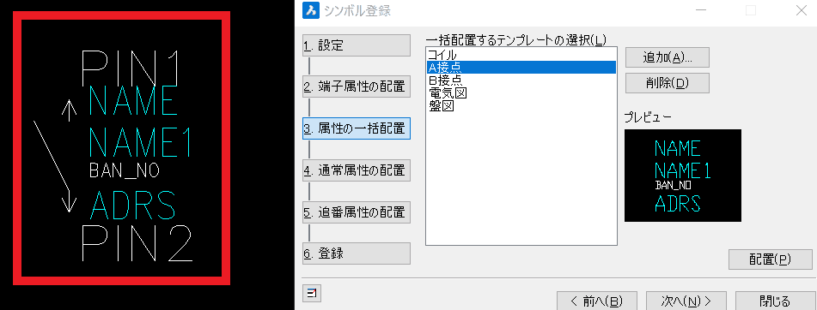817x310 pixels.
Task: Select A接点 template in list
Action: click(521, 67)
